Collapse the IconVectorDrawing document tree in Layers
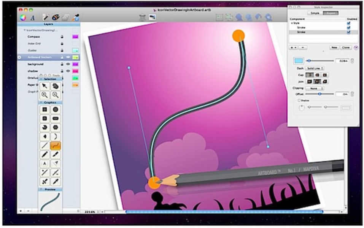Screen dimensions: 364x228 pyautogui.click(x=24, y=30)
